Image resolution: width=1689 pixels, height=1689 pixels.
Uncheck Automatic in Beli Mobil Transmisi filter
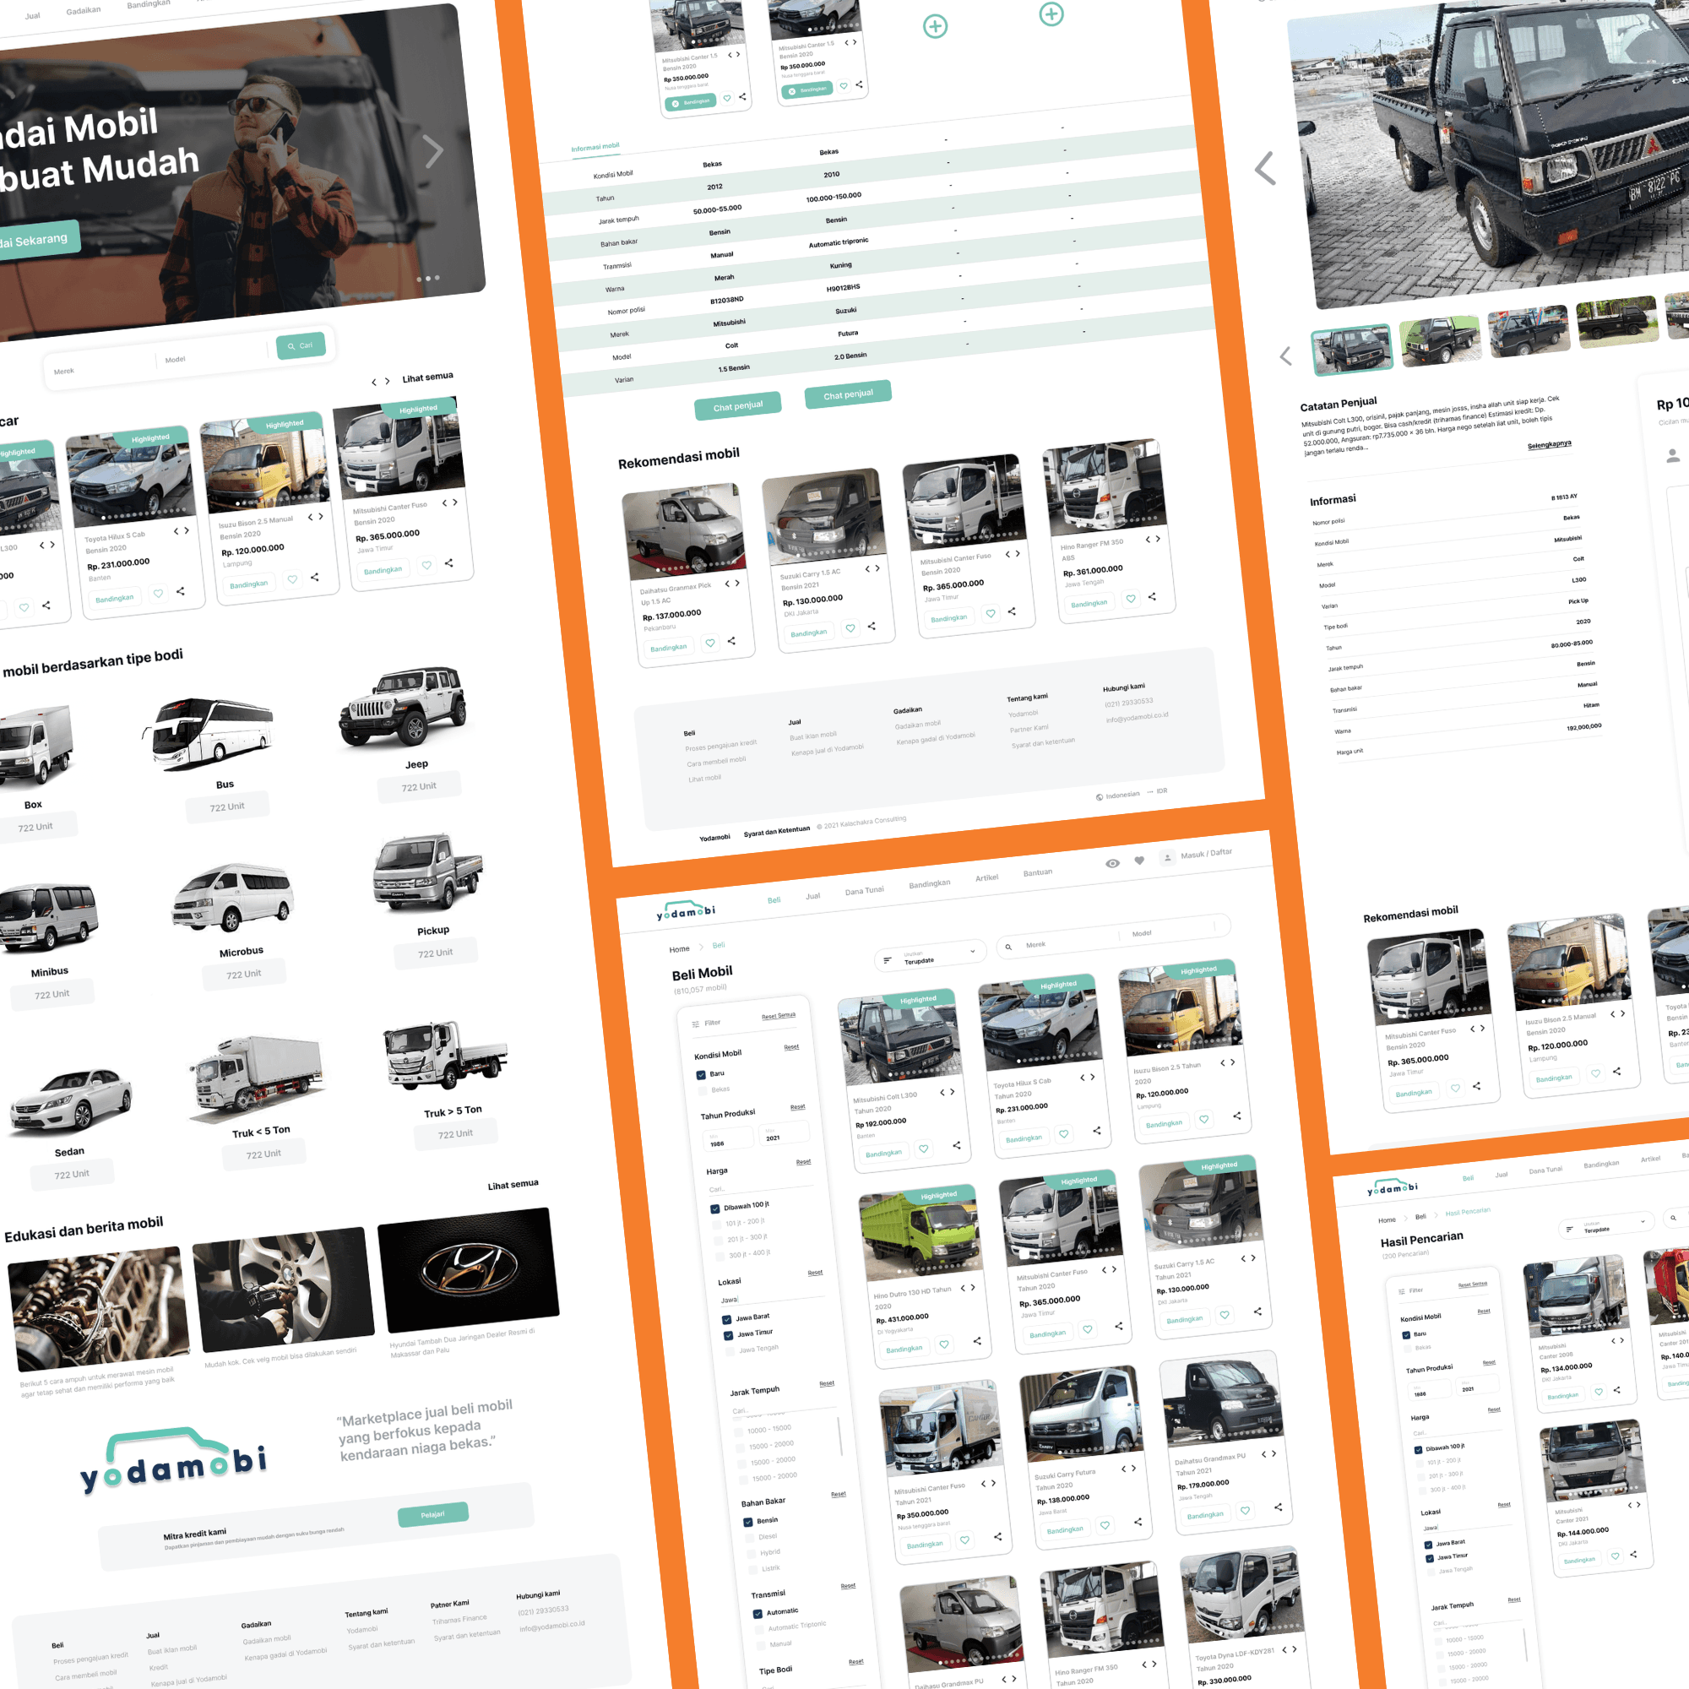click(758, 1614)
